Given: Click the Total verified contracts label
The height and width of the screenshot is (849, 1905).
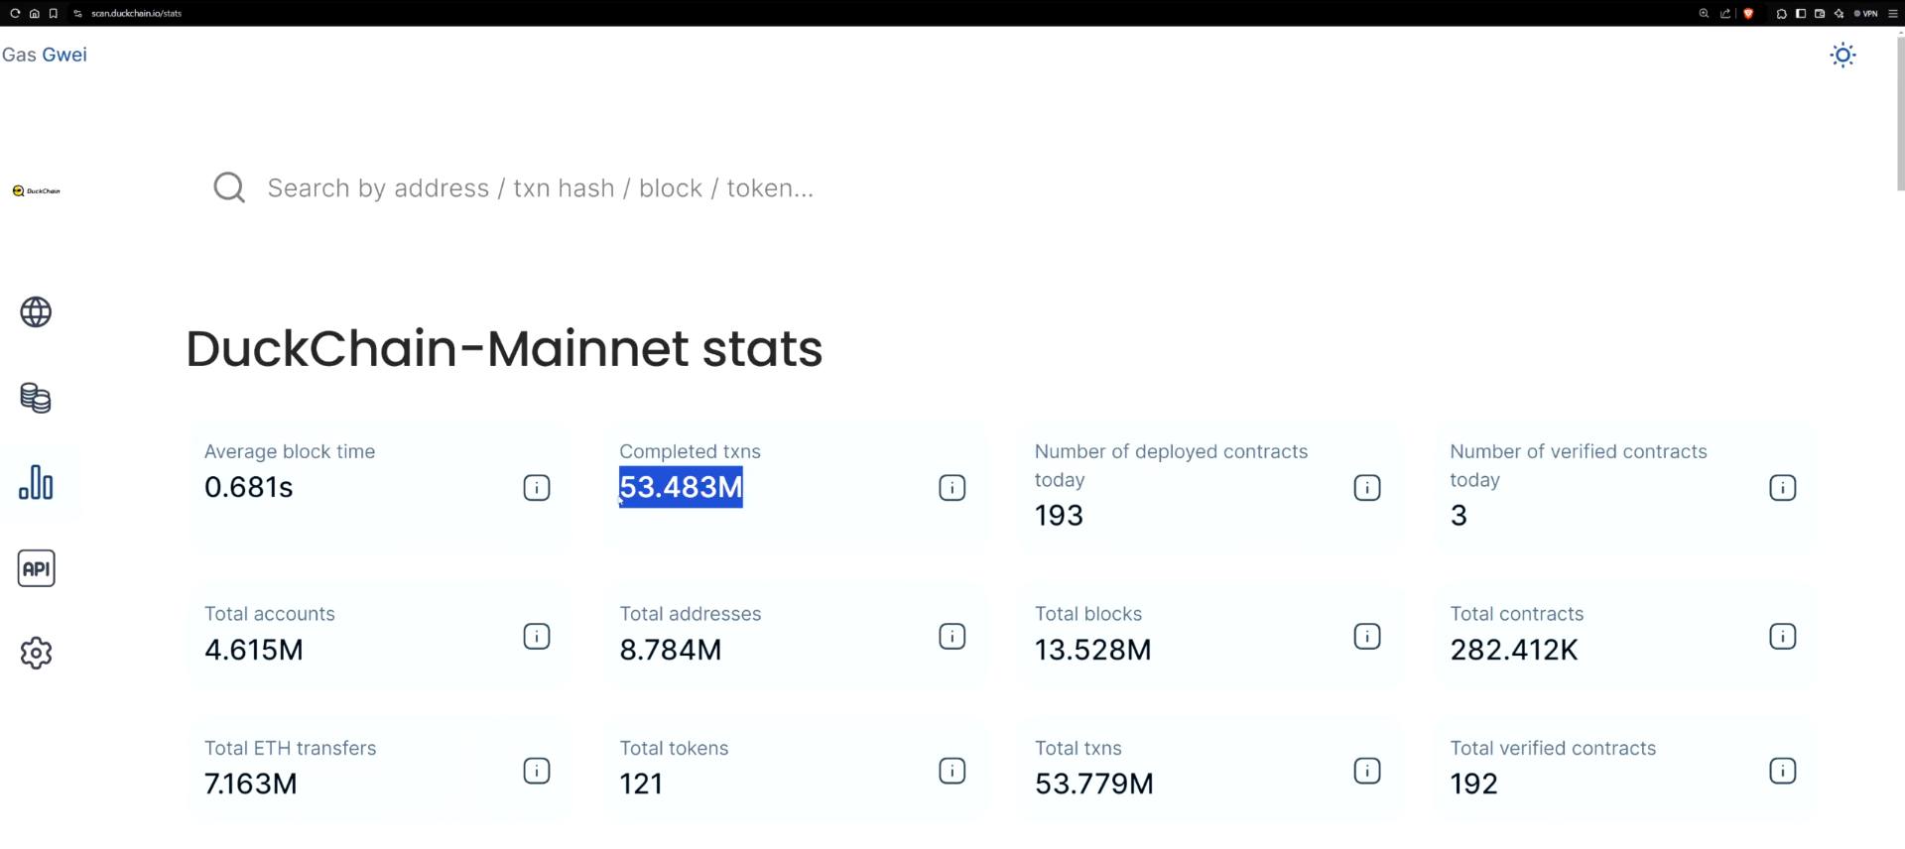Looking at the screenshot, I should (x=1553, y=748).
